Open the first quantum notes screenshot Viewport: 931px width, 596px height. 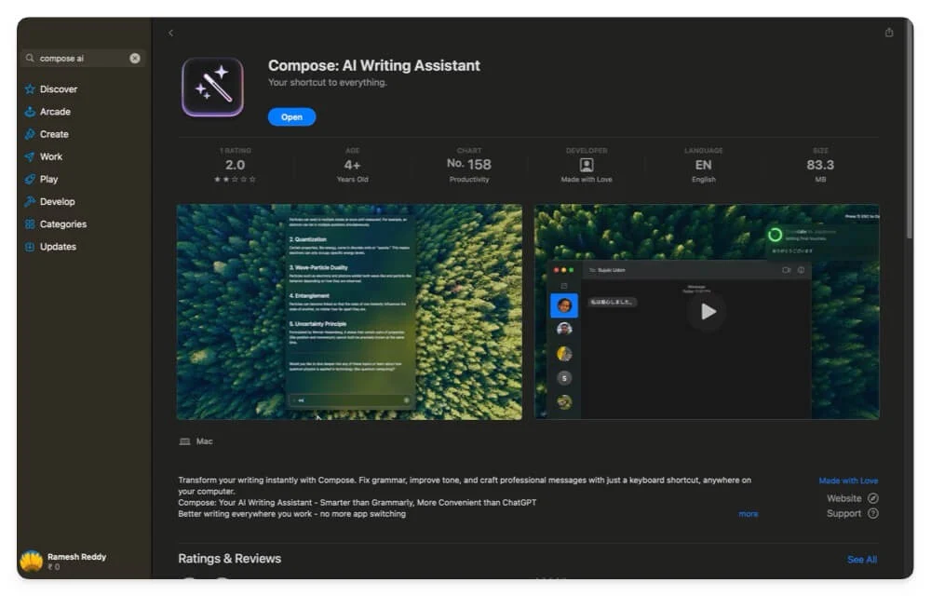[349, 312]
